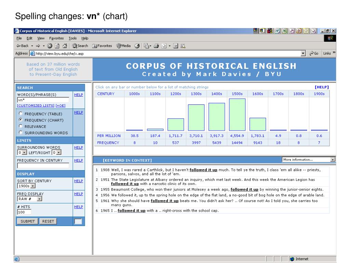Click the Discuss toolbar icon

[176, 46]
